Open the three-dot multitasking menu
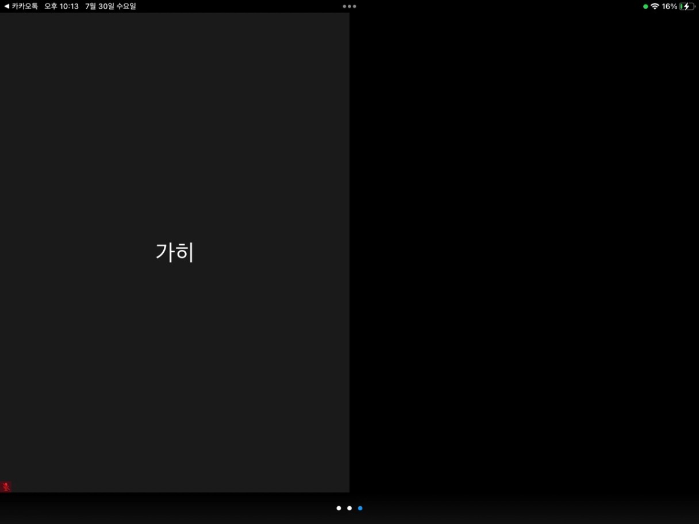 pos(349,6)
